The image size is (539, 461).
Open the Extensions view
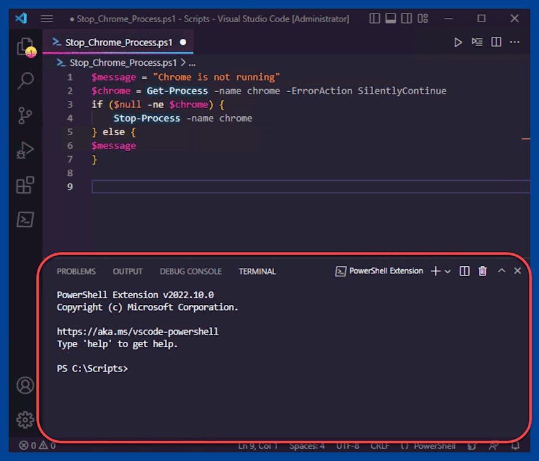(25, 185)
